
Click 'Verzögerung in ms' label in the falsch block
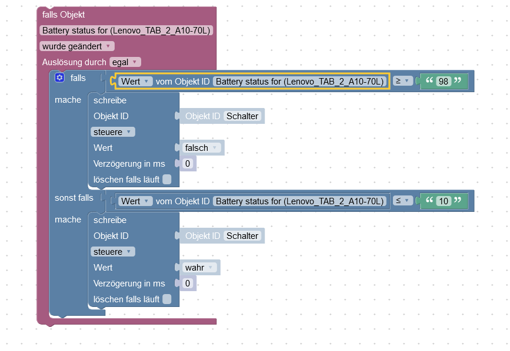[129, 164]
